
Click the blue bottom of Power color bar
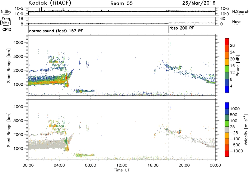coord(227,89)
